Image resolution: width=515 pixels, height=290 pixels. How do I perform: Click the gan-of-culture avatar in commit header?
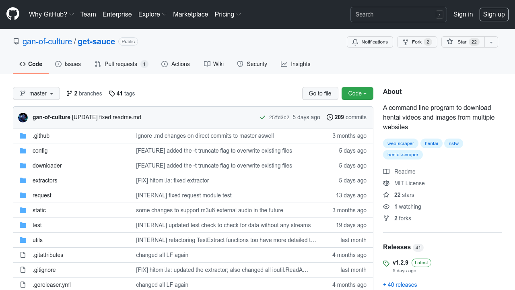tap(23, 118)
